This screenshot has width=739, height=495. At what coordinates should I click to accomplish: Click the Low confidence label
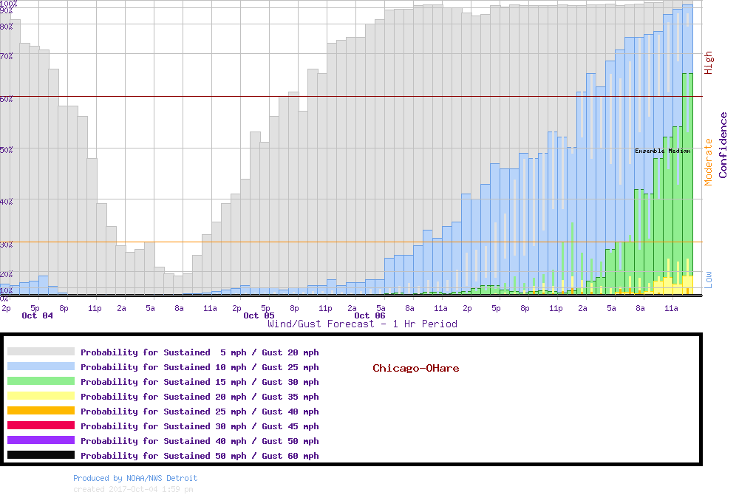709,279
